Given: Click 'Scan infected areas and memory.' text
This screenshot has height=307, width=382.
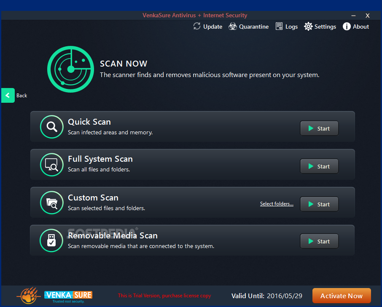Looking at the screenshot, I should 110,133.
